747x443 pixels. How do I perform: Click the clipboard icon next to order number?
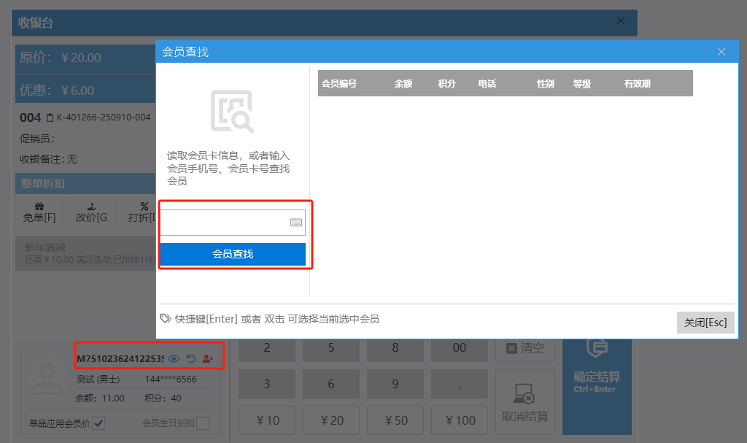[50, 118]
